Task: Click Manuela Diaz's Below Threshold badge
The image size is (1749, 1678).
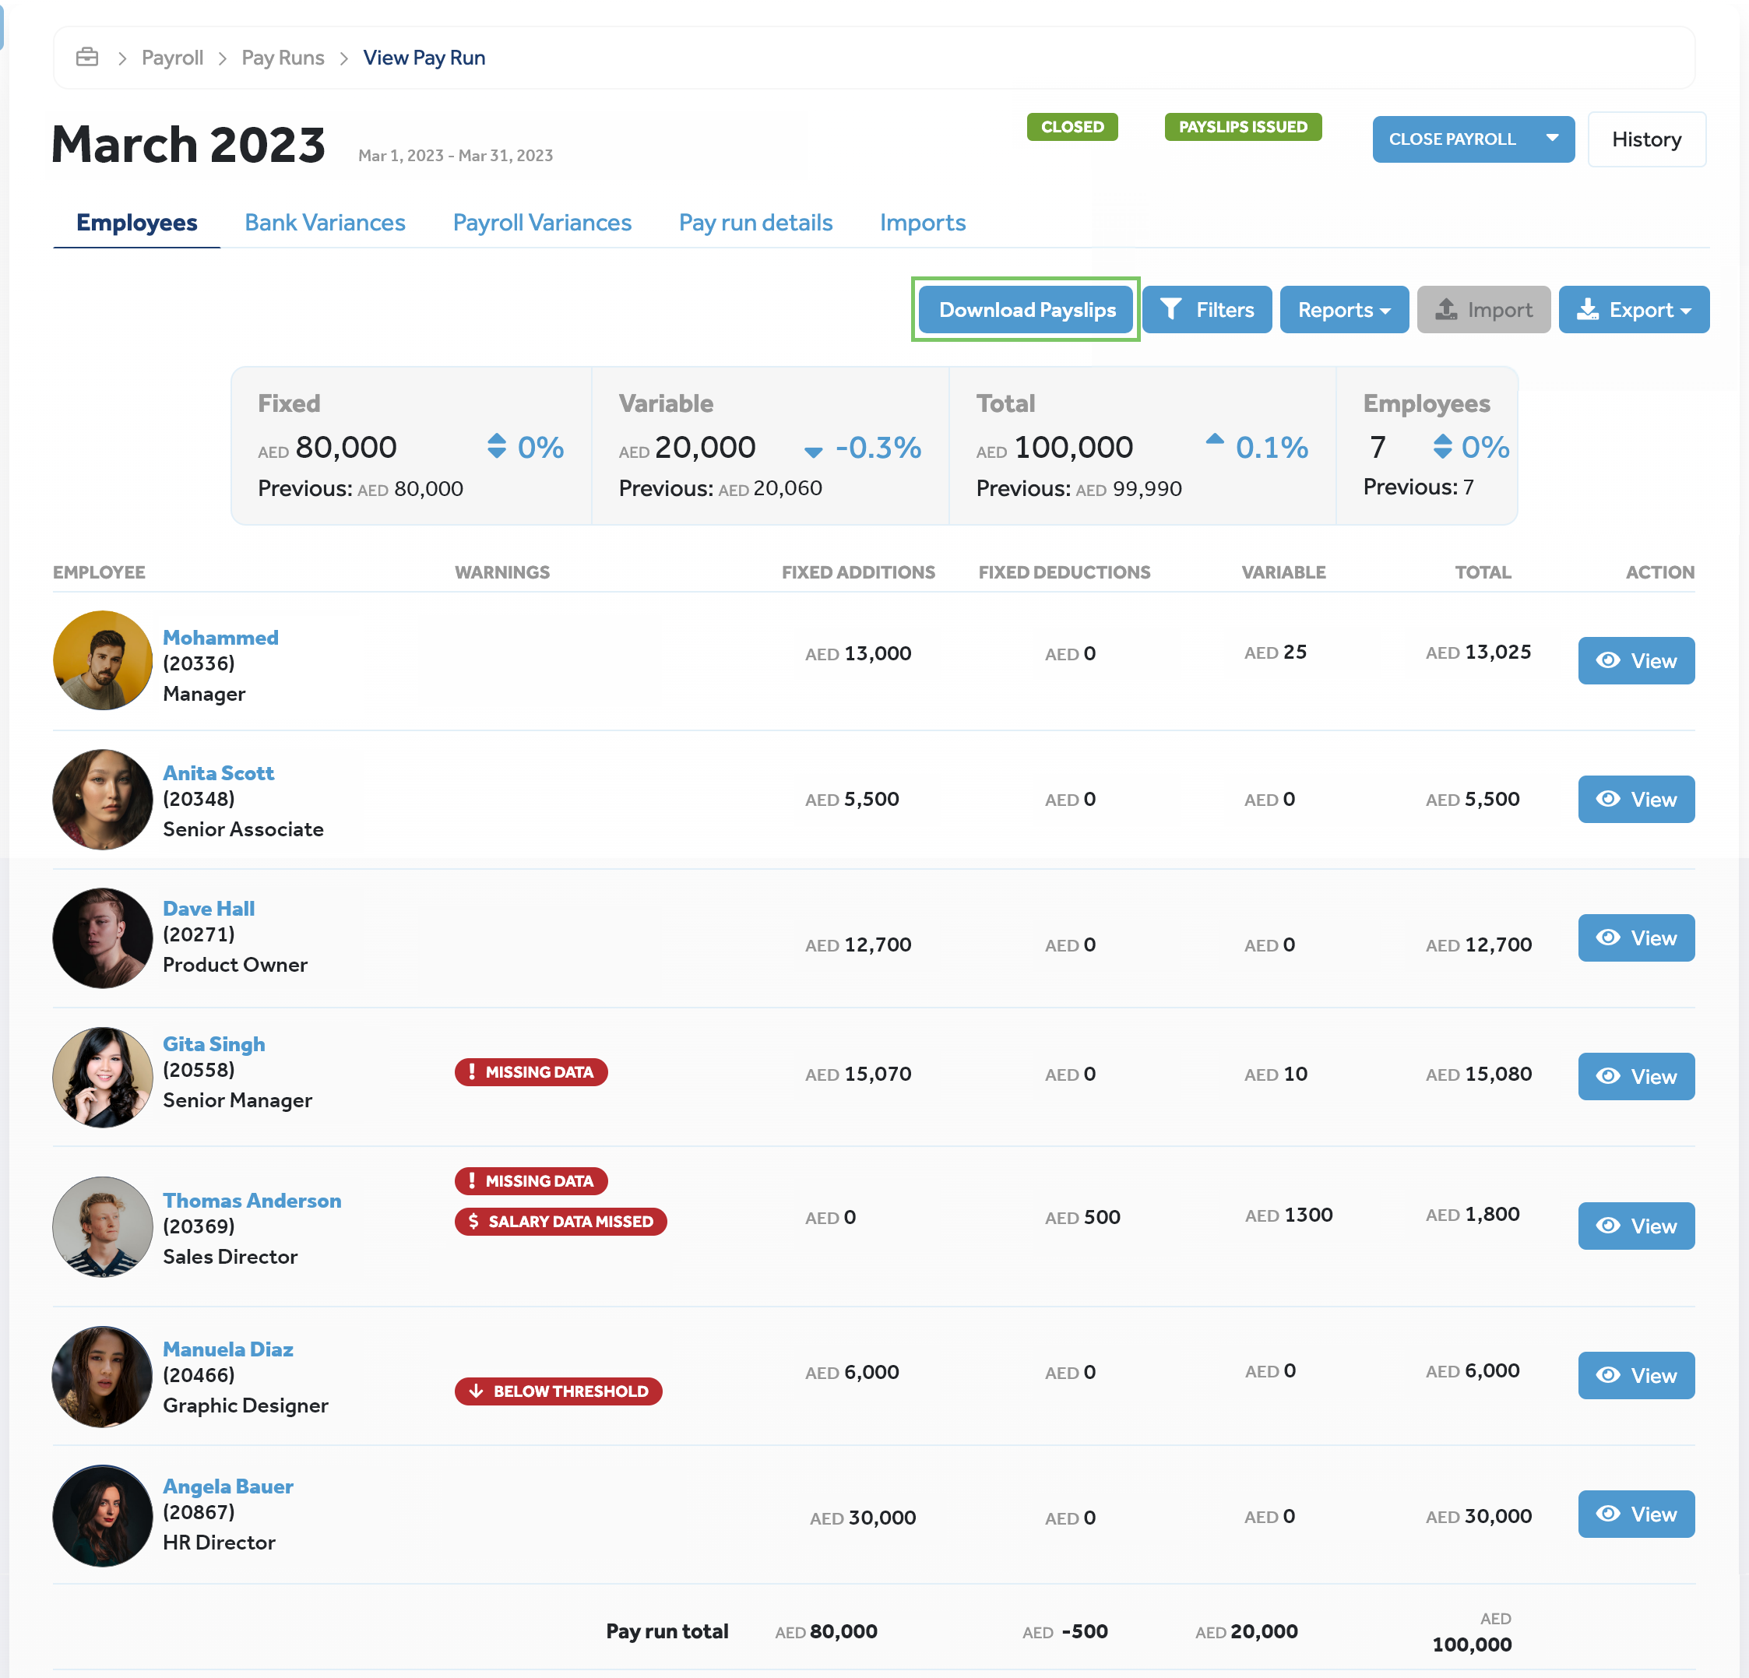Action: tap(558, 1391)
